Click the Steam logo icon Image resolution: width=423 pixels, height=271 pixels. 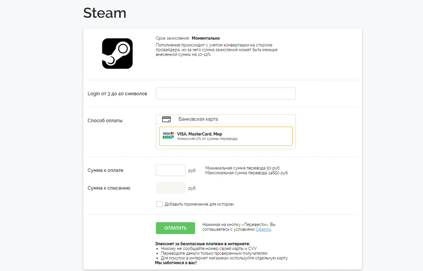pos(117,53)
